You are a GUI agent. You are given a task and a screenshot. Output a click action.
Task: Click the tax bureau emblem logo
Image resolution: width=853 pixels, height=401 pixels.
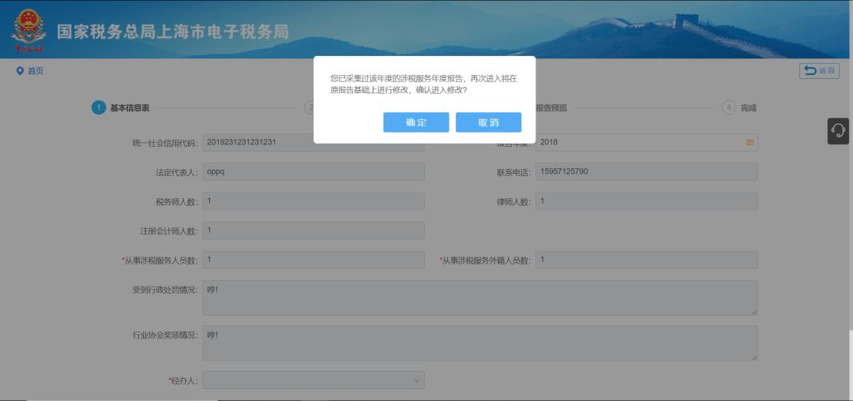coord(28,28)
